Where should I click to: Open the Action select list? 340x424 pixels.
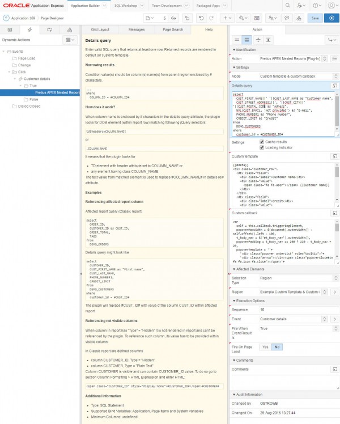coord(294,59)
